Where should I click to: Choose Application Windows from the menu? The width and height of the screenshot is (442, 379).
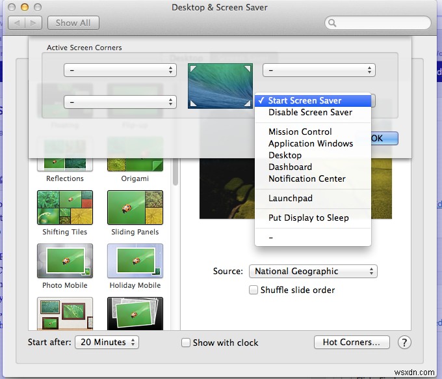click(313, 143)
